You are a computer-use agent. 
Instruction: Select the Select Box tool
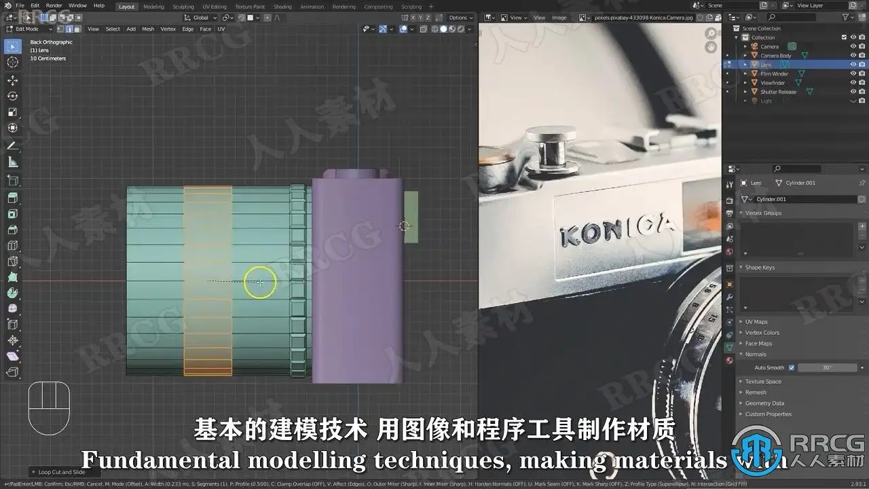click(12, 46)
